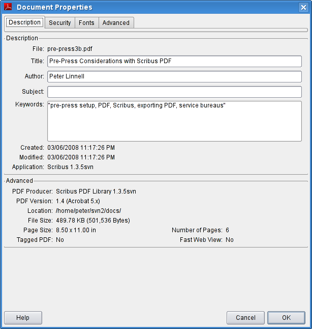Click the Location path /home/peter/svn2/docs/
The height and width of the screenshot is (329, 312).
(88, 211)
